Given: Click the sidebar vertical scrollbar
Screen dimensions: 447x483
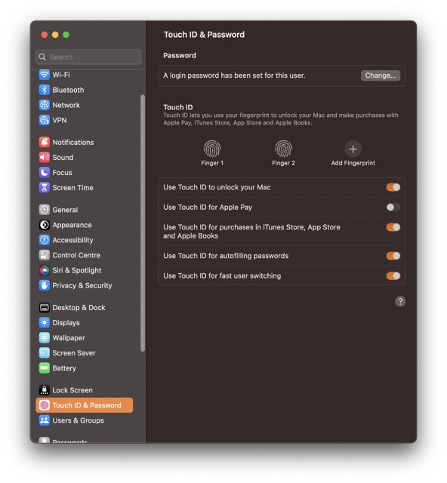Looking at the screenshot, I should click(x=143, y=223).
